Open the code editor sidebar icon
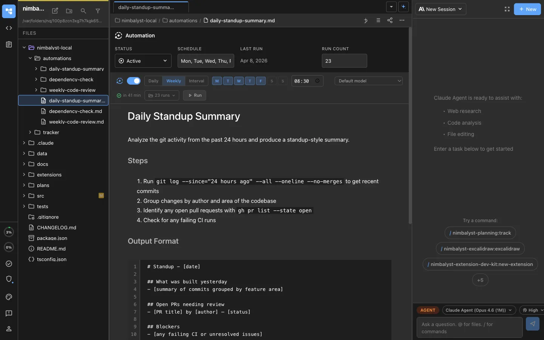The height and width of the screenshot is (340, 544). click(x=9, y=28)
